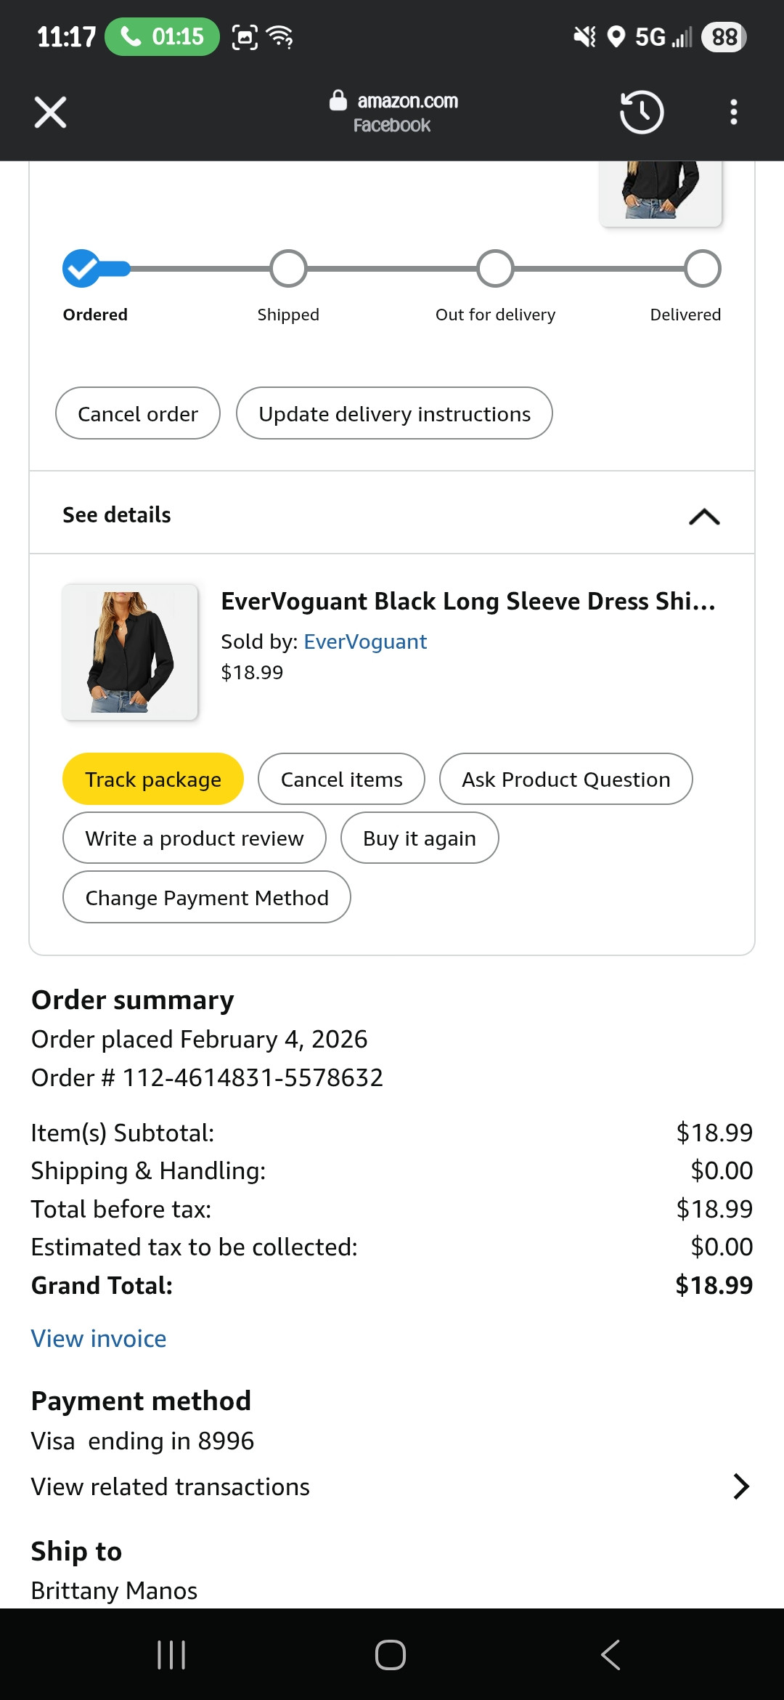Collapse the See details section
The width and height of the screenshot is (784, 1700).
[703, 516]
